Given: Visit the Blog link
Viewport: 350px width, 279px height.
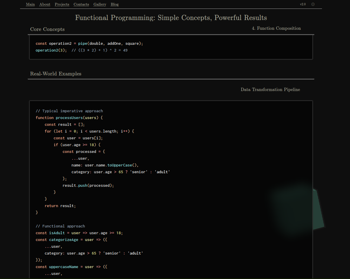Looking at the screenshot, I should [115, 4].
